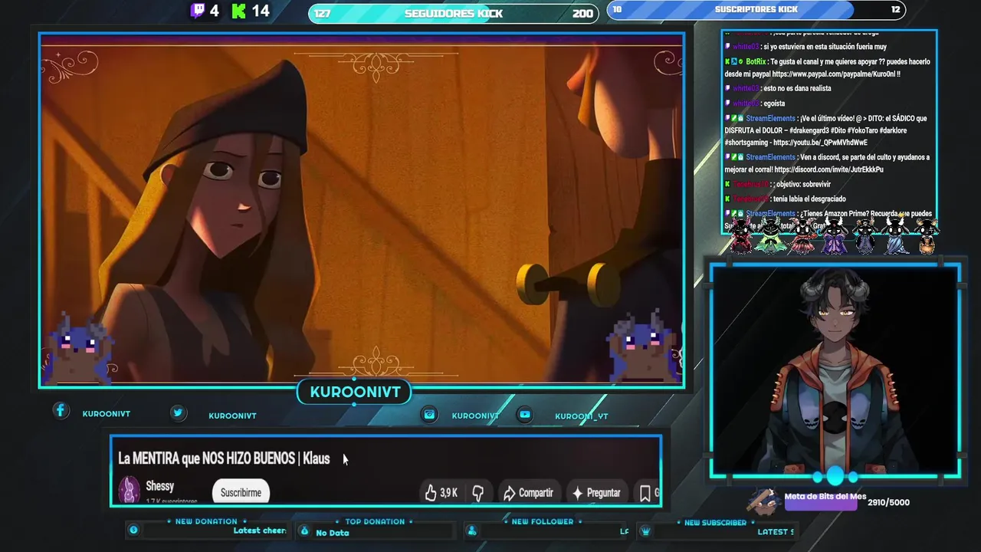This screenshot has height=552, width=981.
Task: Click follower goal '200' in Seguidores bar
Action: (x=582, y=14)
